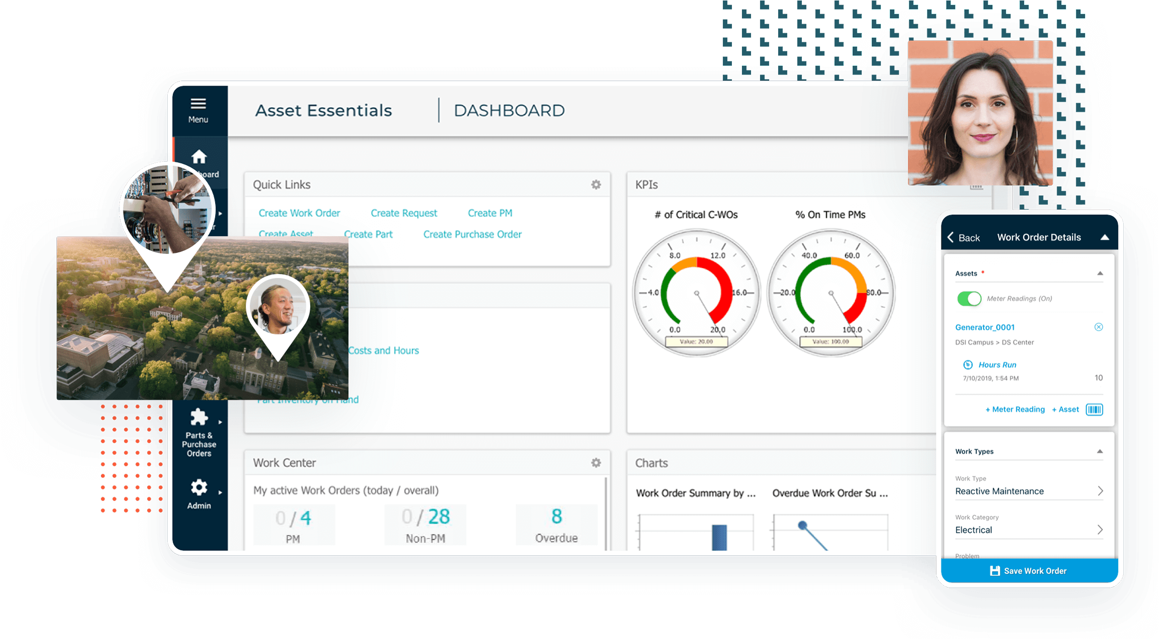Collapse the Work Types section
The width and height of the screenshot is (1159, 639).
coord(1100,451)
